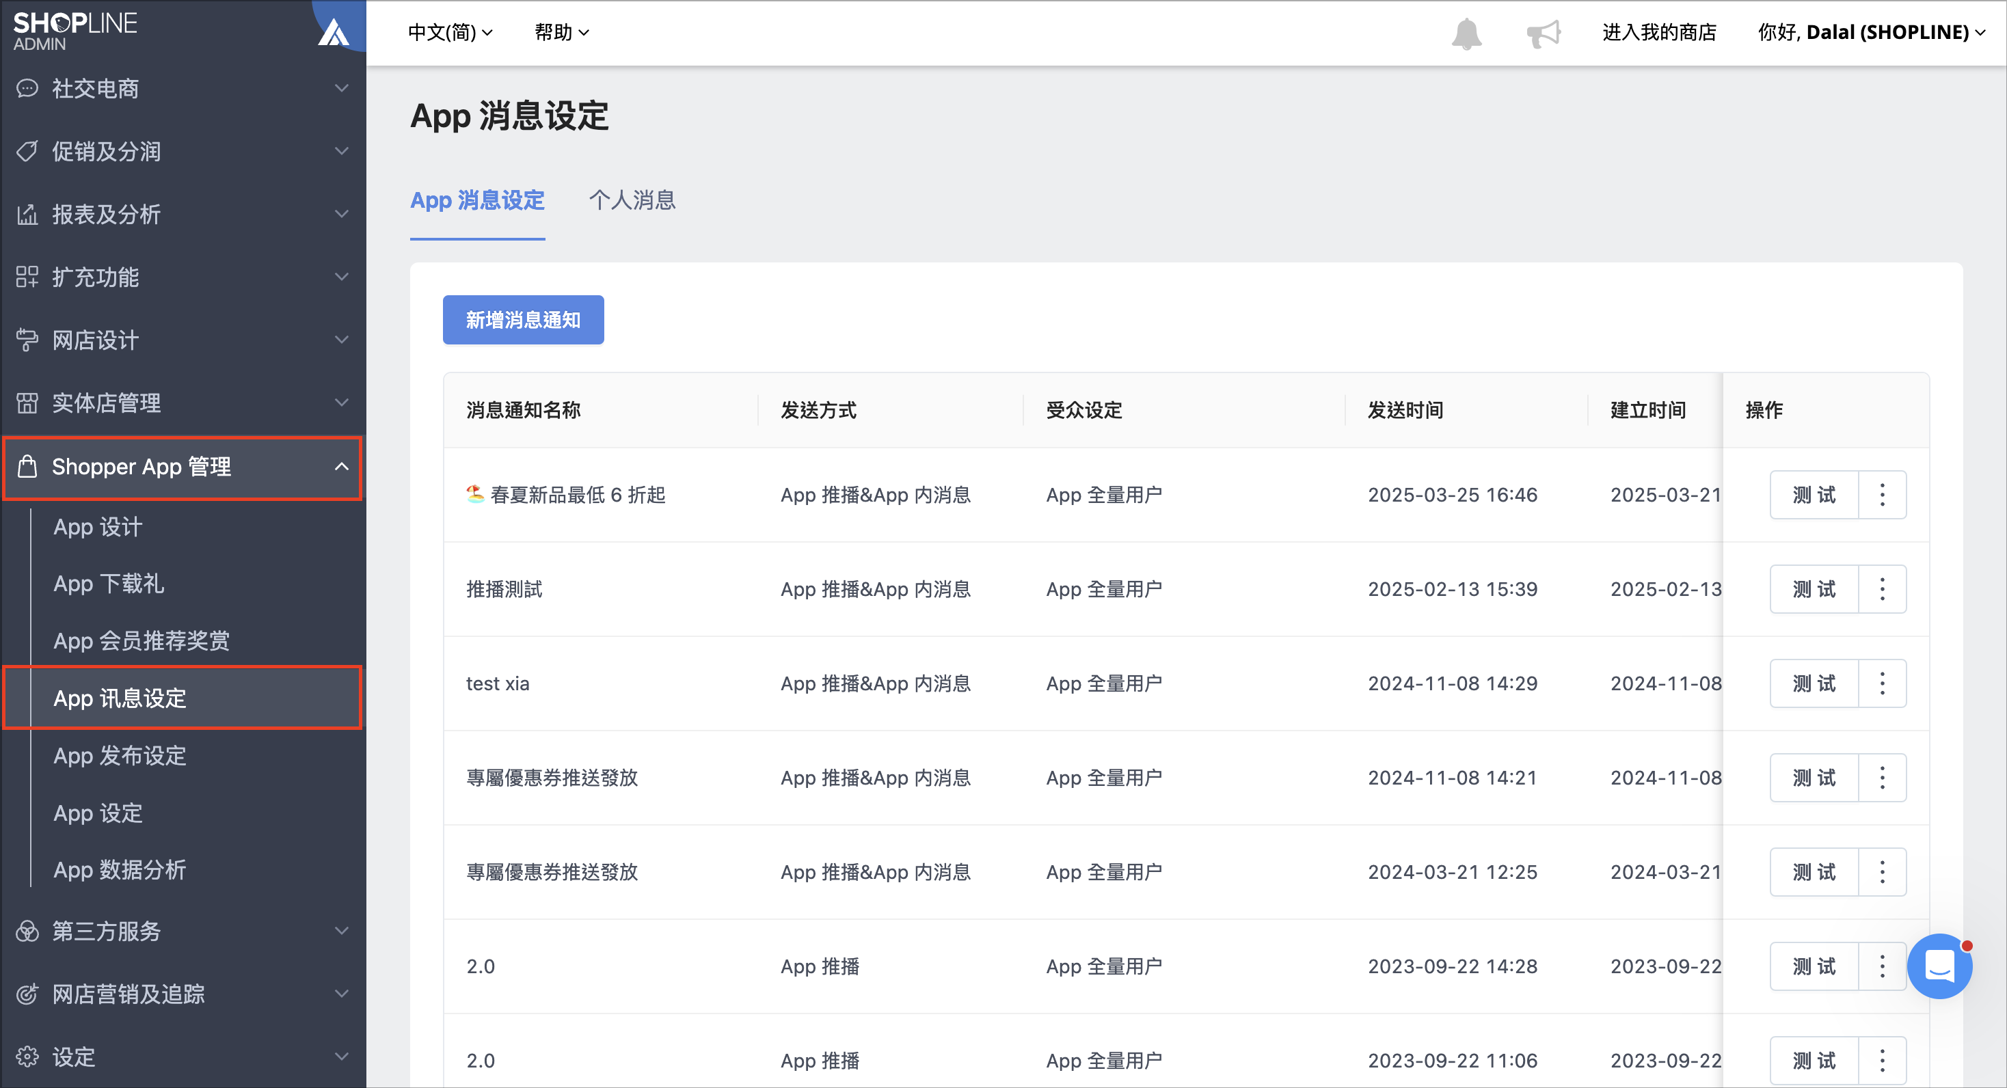Open more options for 推播測試 row
Viewport: 2007px width, 1088px height.
coord(1881,589)
